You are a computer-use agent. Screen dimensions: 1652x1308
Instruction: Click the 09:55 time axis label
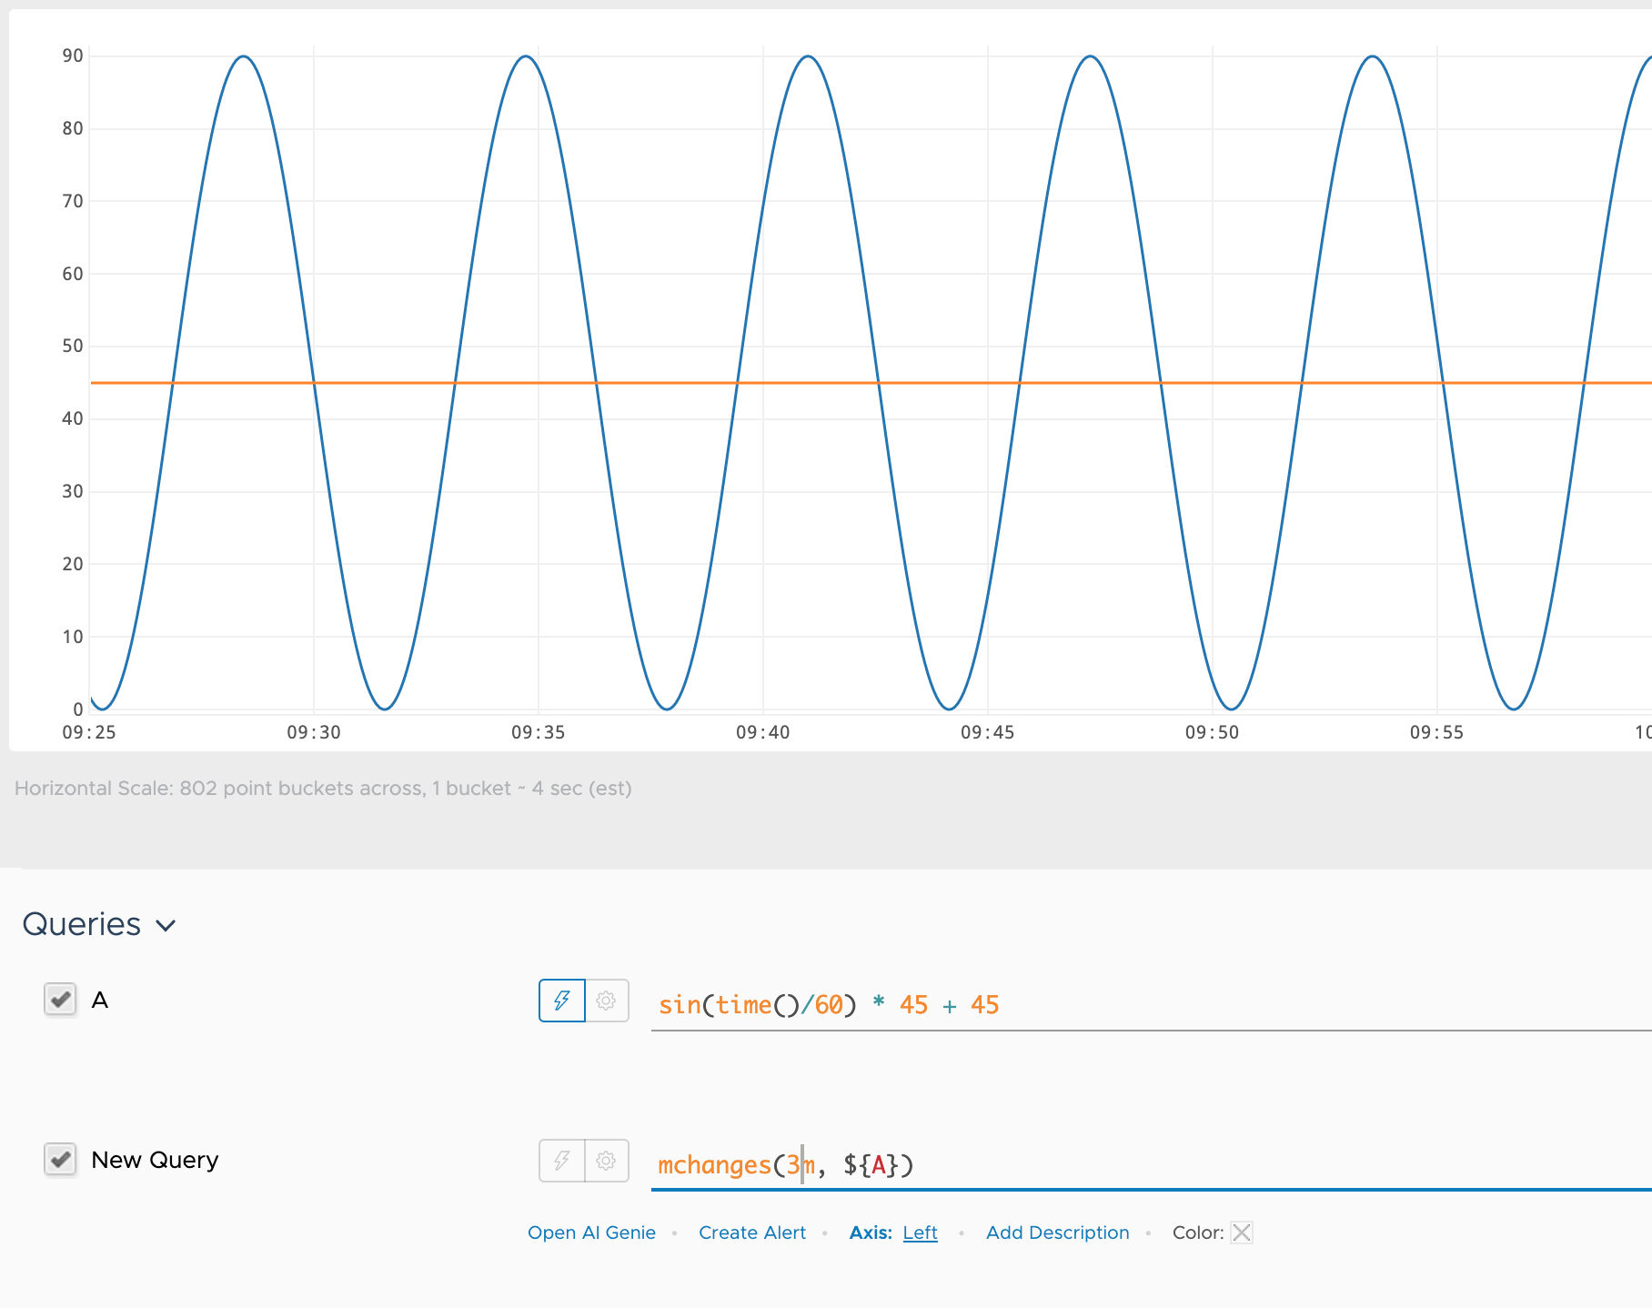[x=1437, y=732]
